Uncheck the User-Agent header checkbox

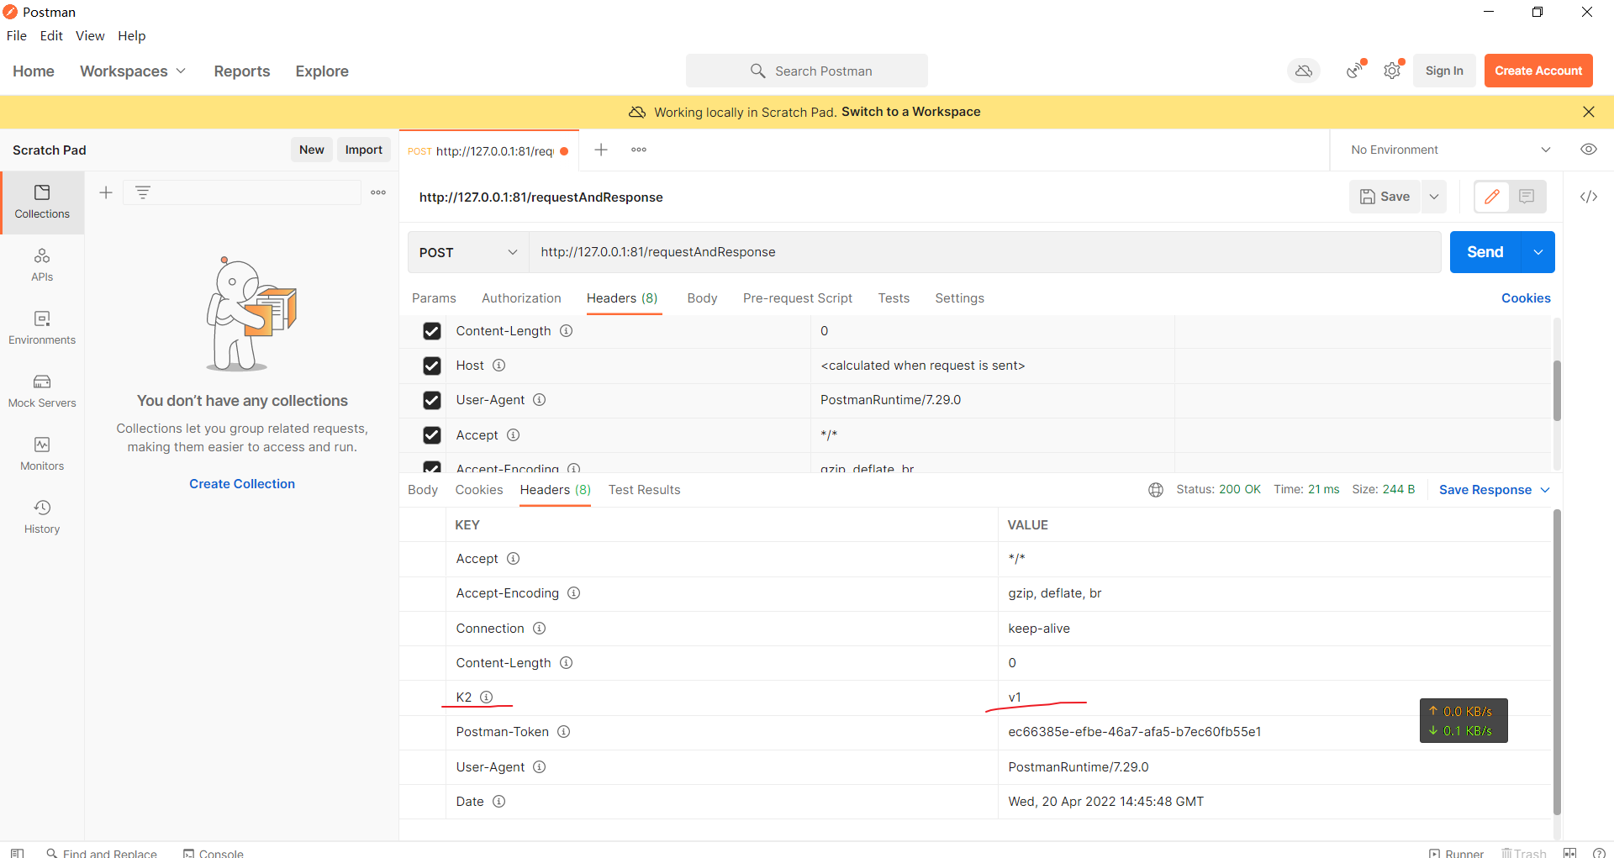coord(432,400)
